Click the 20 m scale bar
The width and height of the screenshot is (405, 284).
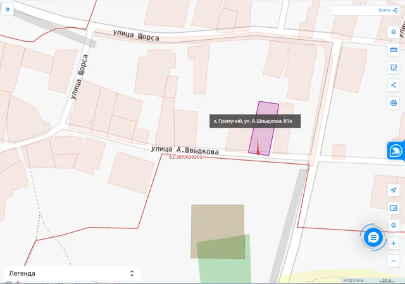click(x=387, y=280)
